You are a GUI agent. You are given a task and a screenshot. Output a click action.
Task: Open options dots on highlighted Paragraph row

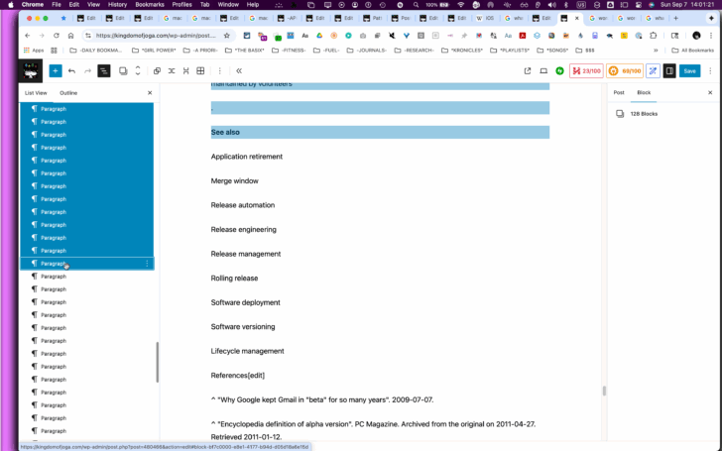tap(147, 264)
